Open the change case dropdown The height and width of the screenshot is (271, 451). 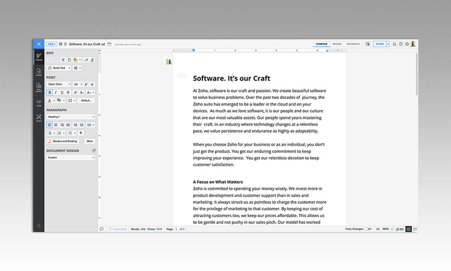[x=91, y=92]
